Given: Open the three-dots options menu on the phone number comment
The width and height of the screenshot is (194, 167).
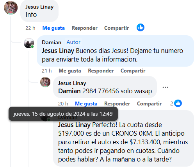Looking at the screenshot, I should click(166, 87).
